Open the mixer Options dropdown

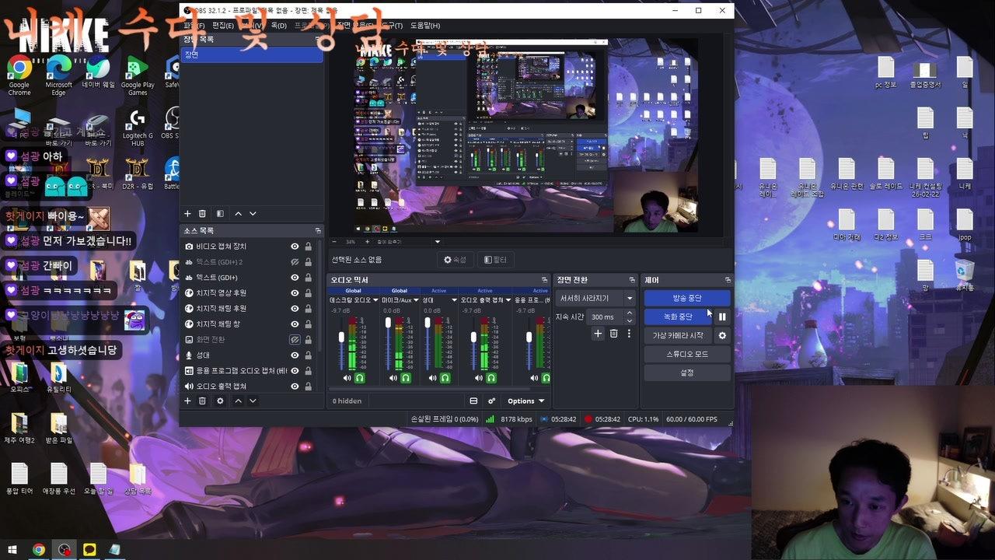pyautogui.click(x=526, y=401)
